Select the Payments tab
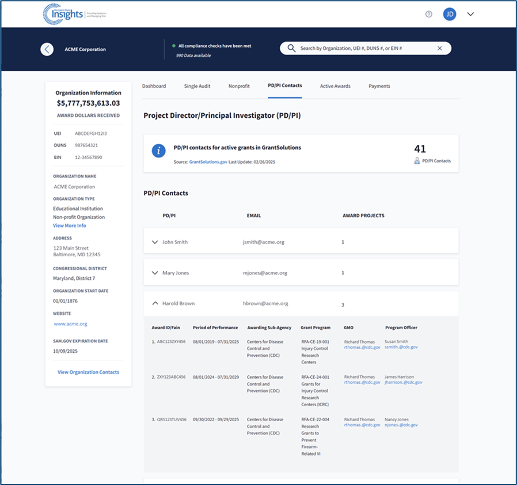 coord(379,86)
